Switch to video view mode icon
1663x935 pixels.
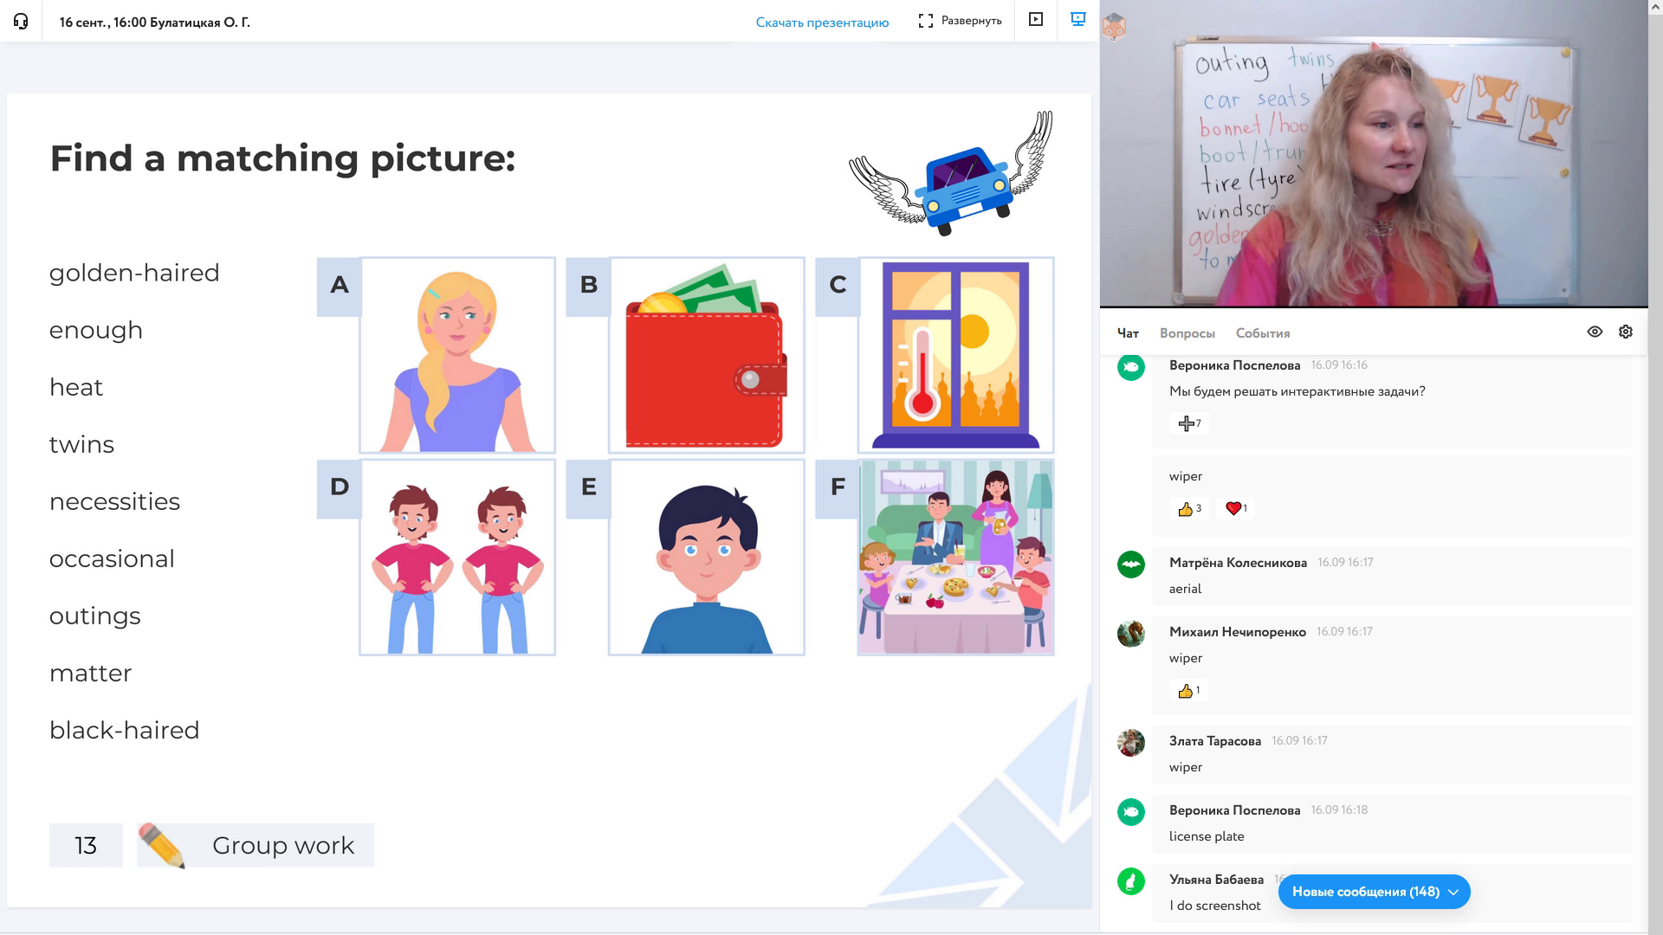click(x=1035, y=20)
